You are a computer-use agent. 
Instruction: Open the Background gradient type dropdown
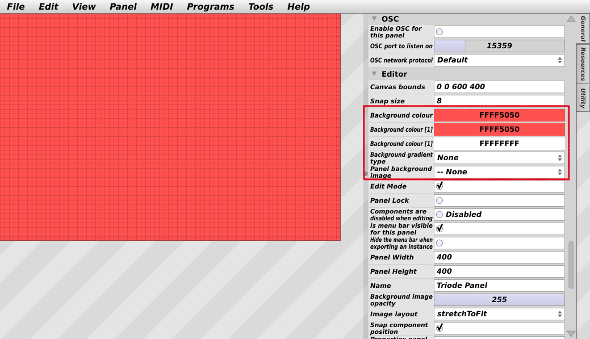499,158
